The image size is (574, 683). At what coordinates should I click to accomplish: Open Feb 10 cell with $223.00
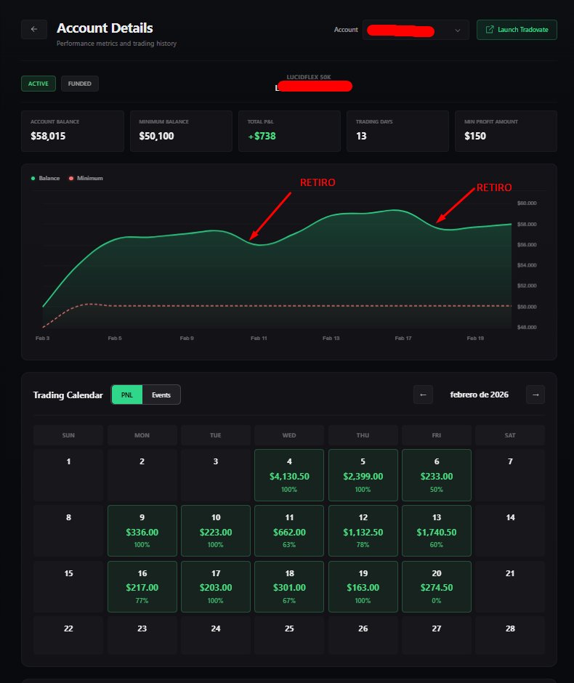coord(216,531)
